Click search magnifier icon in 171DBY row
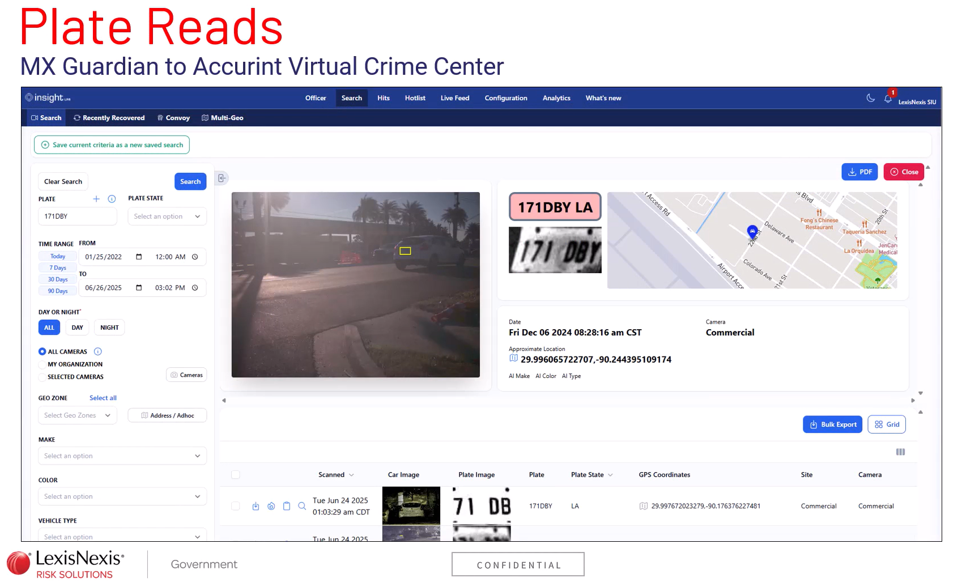 click(302, 506)
